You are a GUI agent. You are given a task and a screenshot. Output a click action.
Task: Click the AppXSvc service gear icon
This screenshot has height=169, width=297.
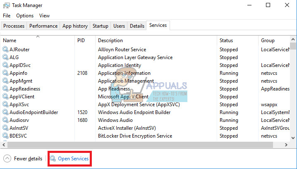pyautogui.click(x=5, y=104)
